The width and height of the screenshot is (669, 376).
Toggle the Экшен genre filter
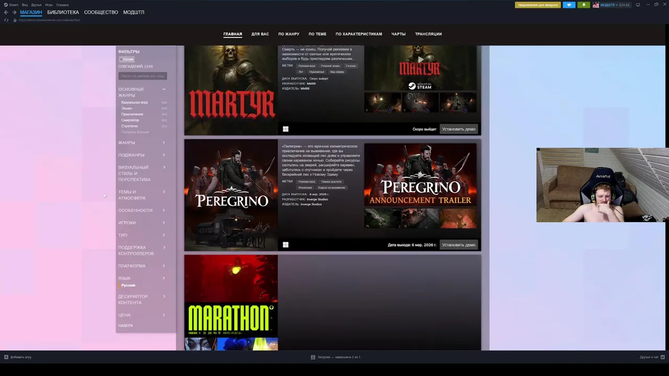click(126, 108)
